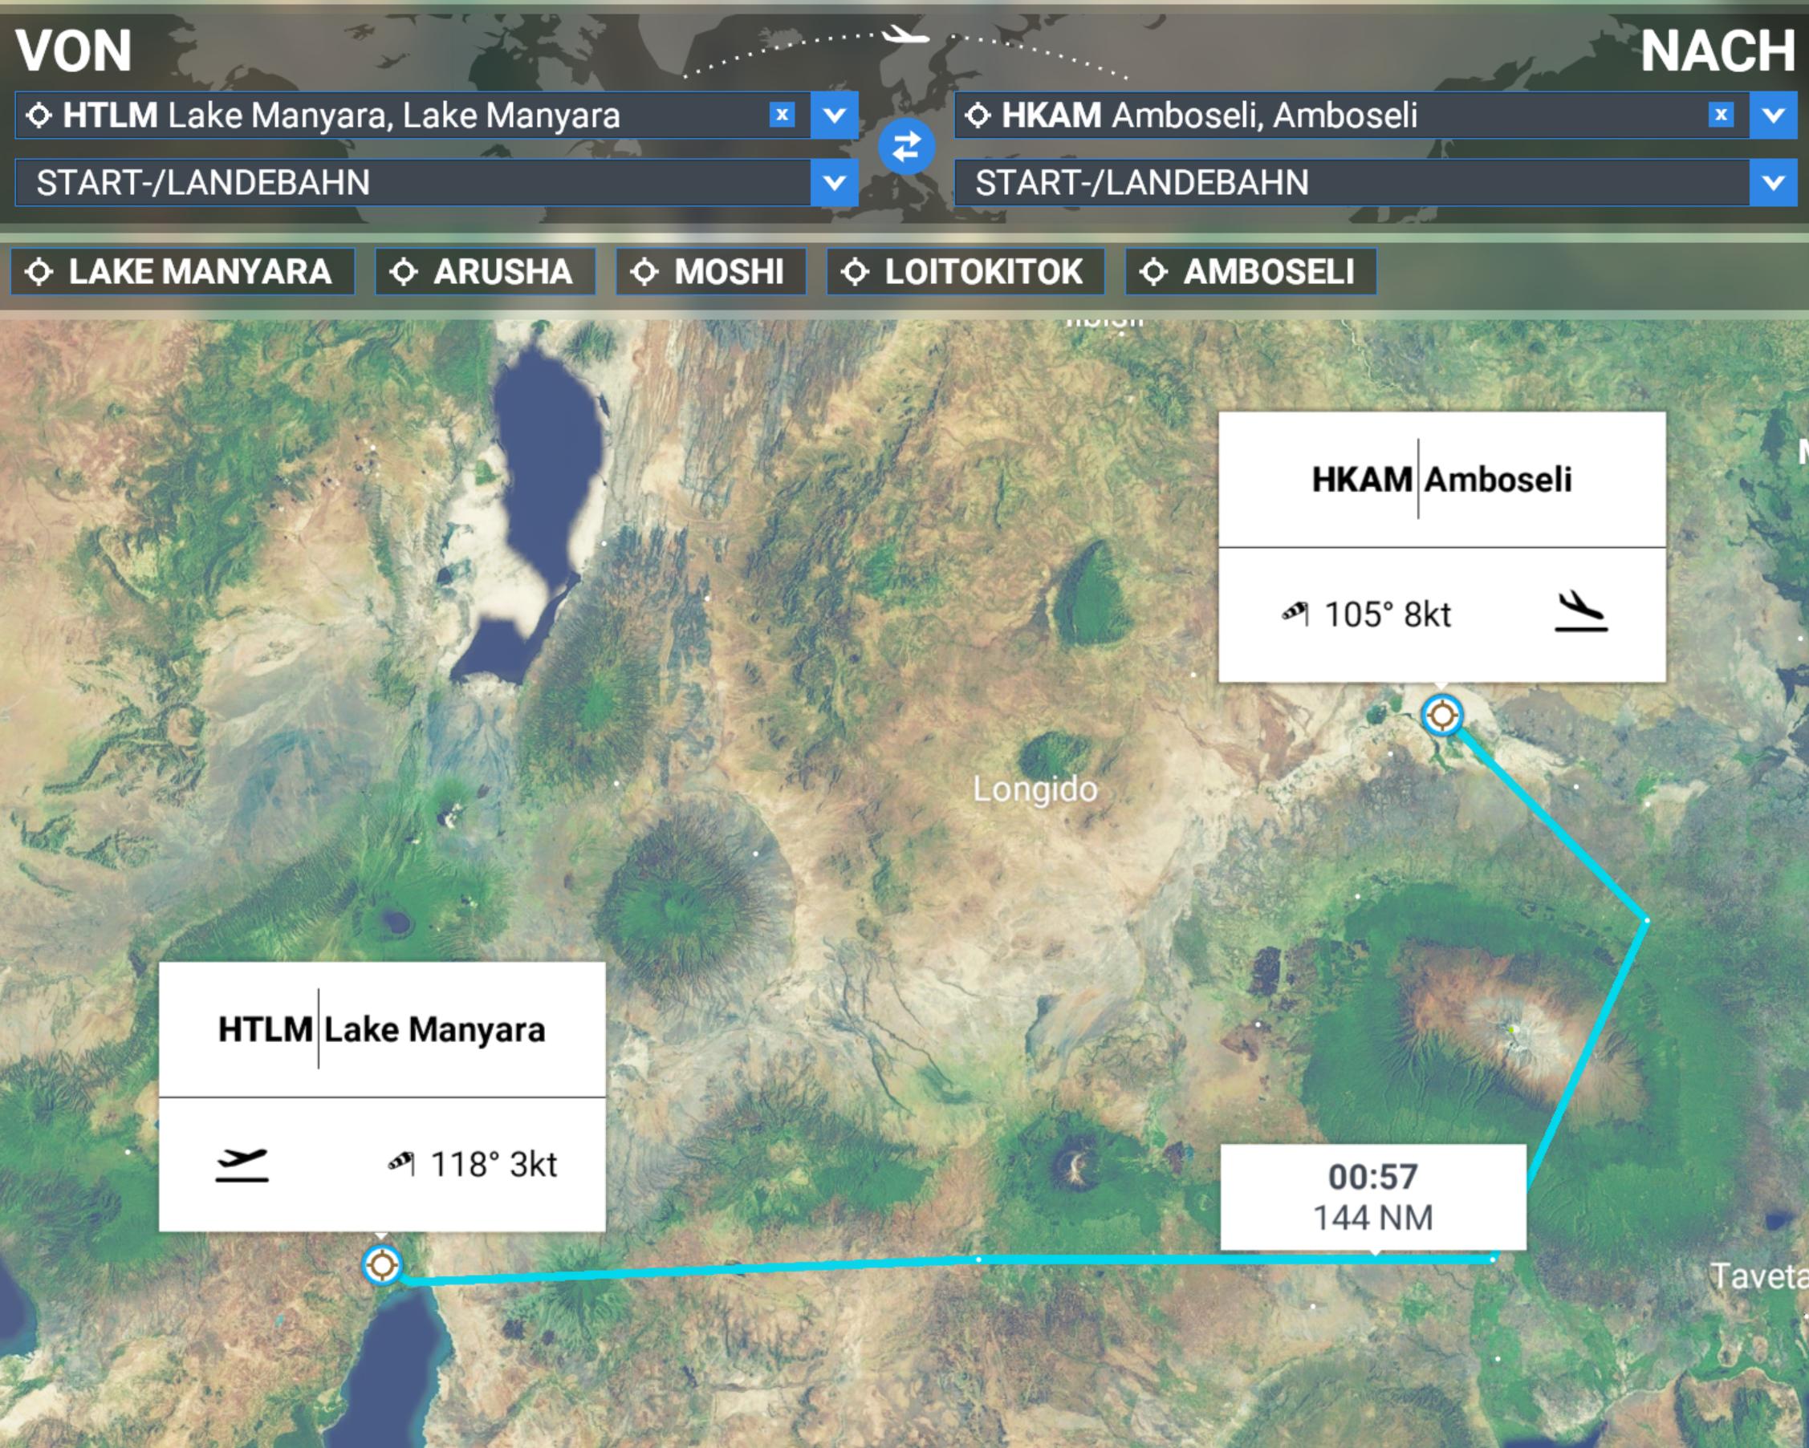Viewport: 1809px width, 1448px height.
Task: Click the HTLM Lake Manyara airport map marker
Action: point(382,1264)
